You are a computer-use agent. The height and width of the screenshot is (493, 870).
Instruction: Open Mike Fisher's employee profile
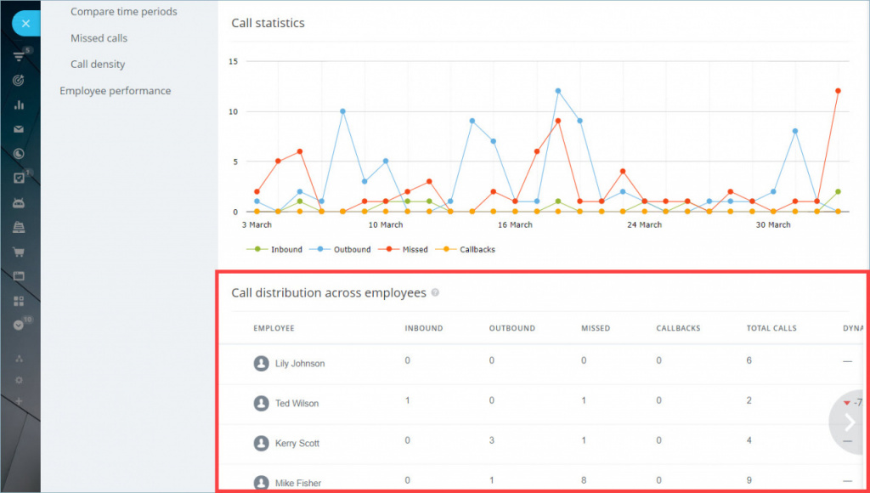(x=298, y=484)
